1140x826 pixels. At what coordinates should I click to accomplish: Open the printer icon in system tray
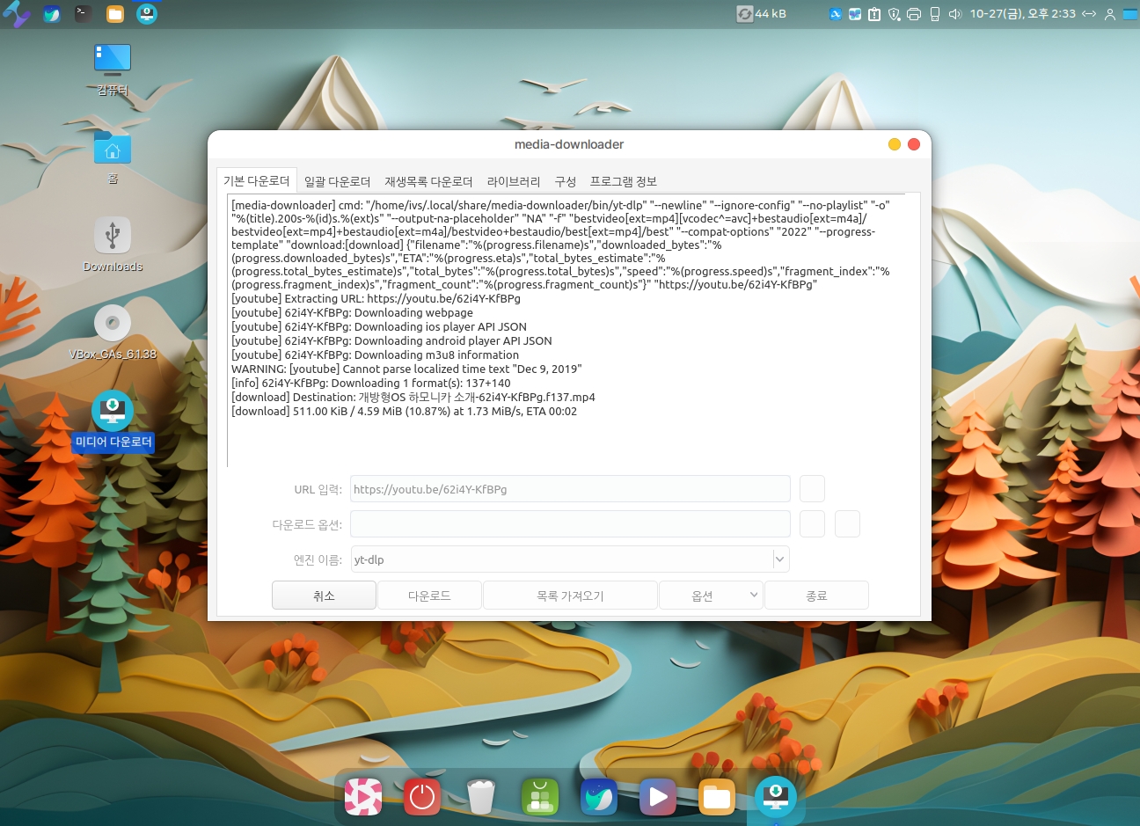point(914,14)
